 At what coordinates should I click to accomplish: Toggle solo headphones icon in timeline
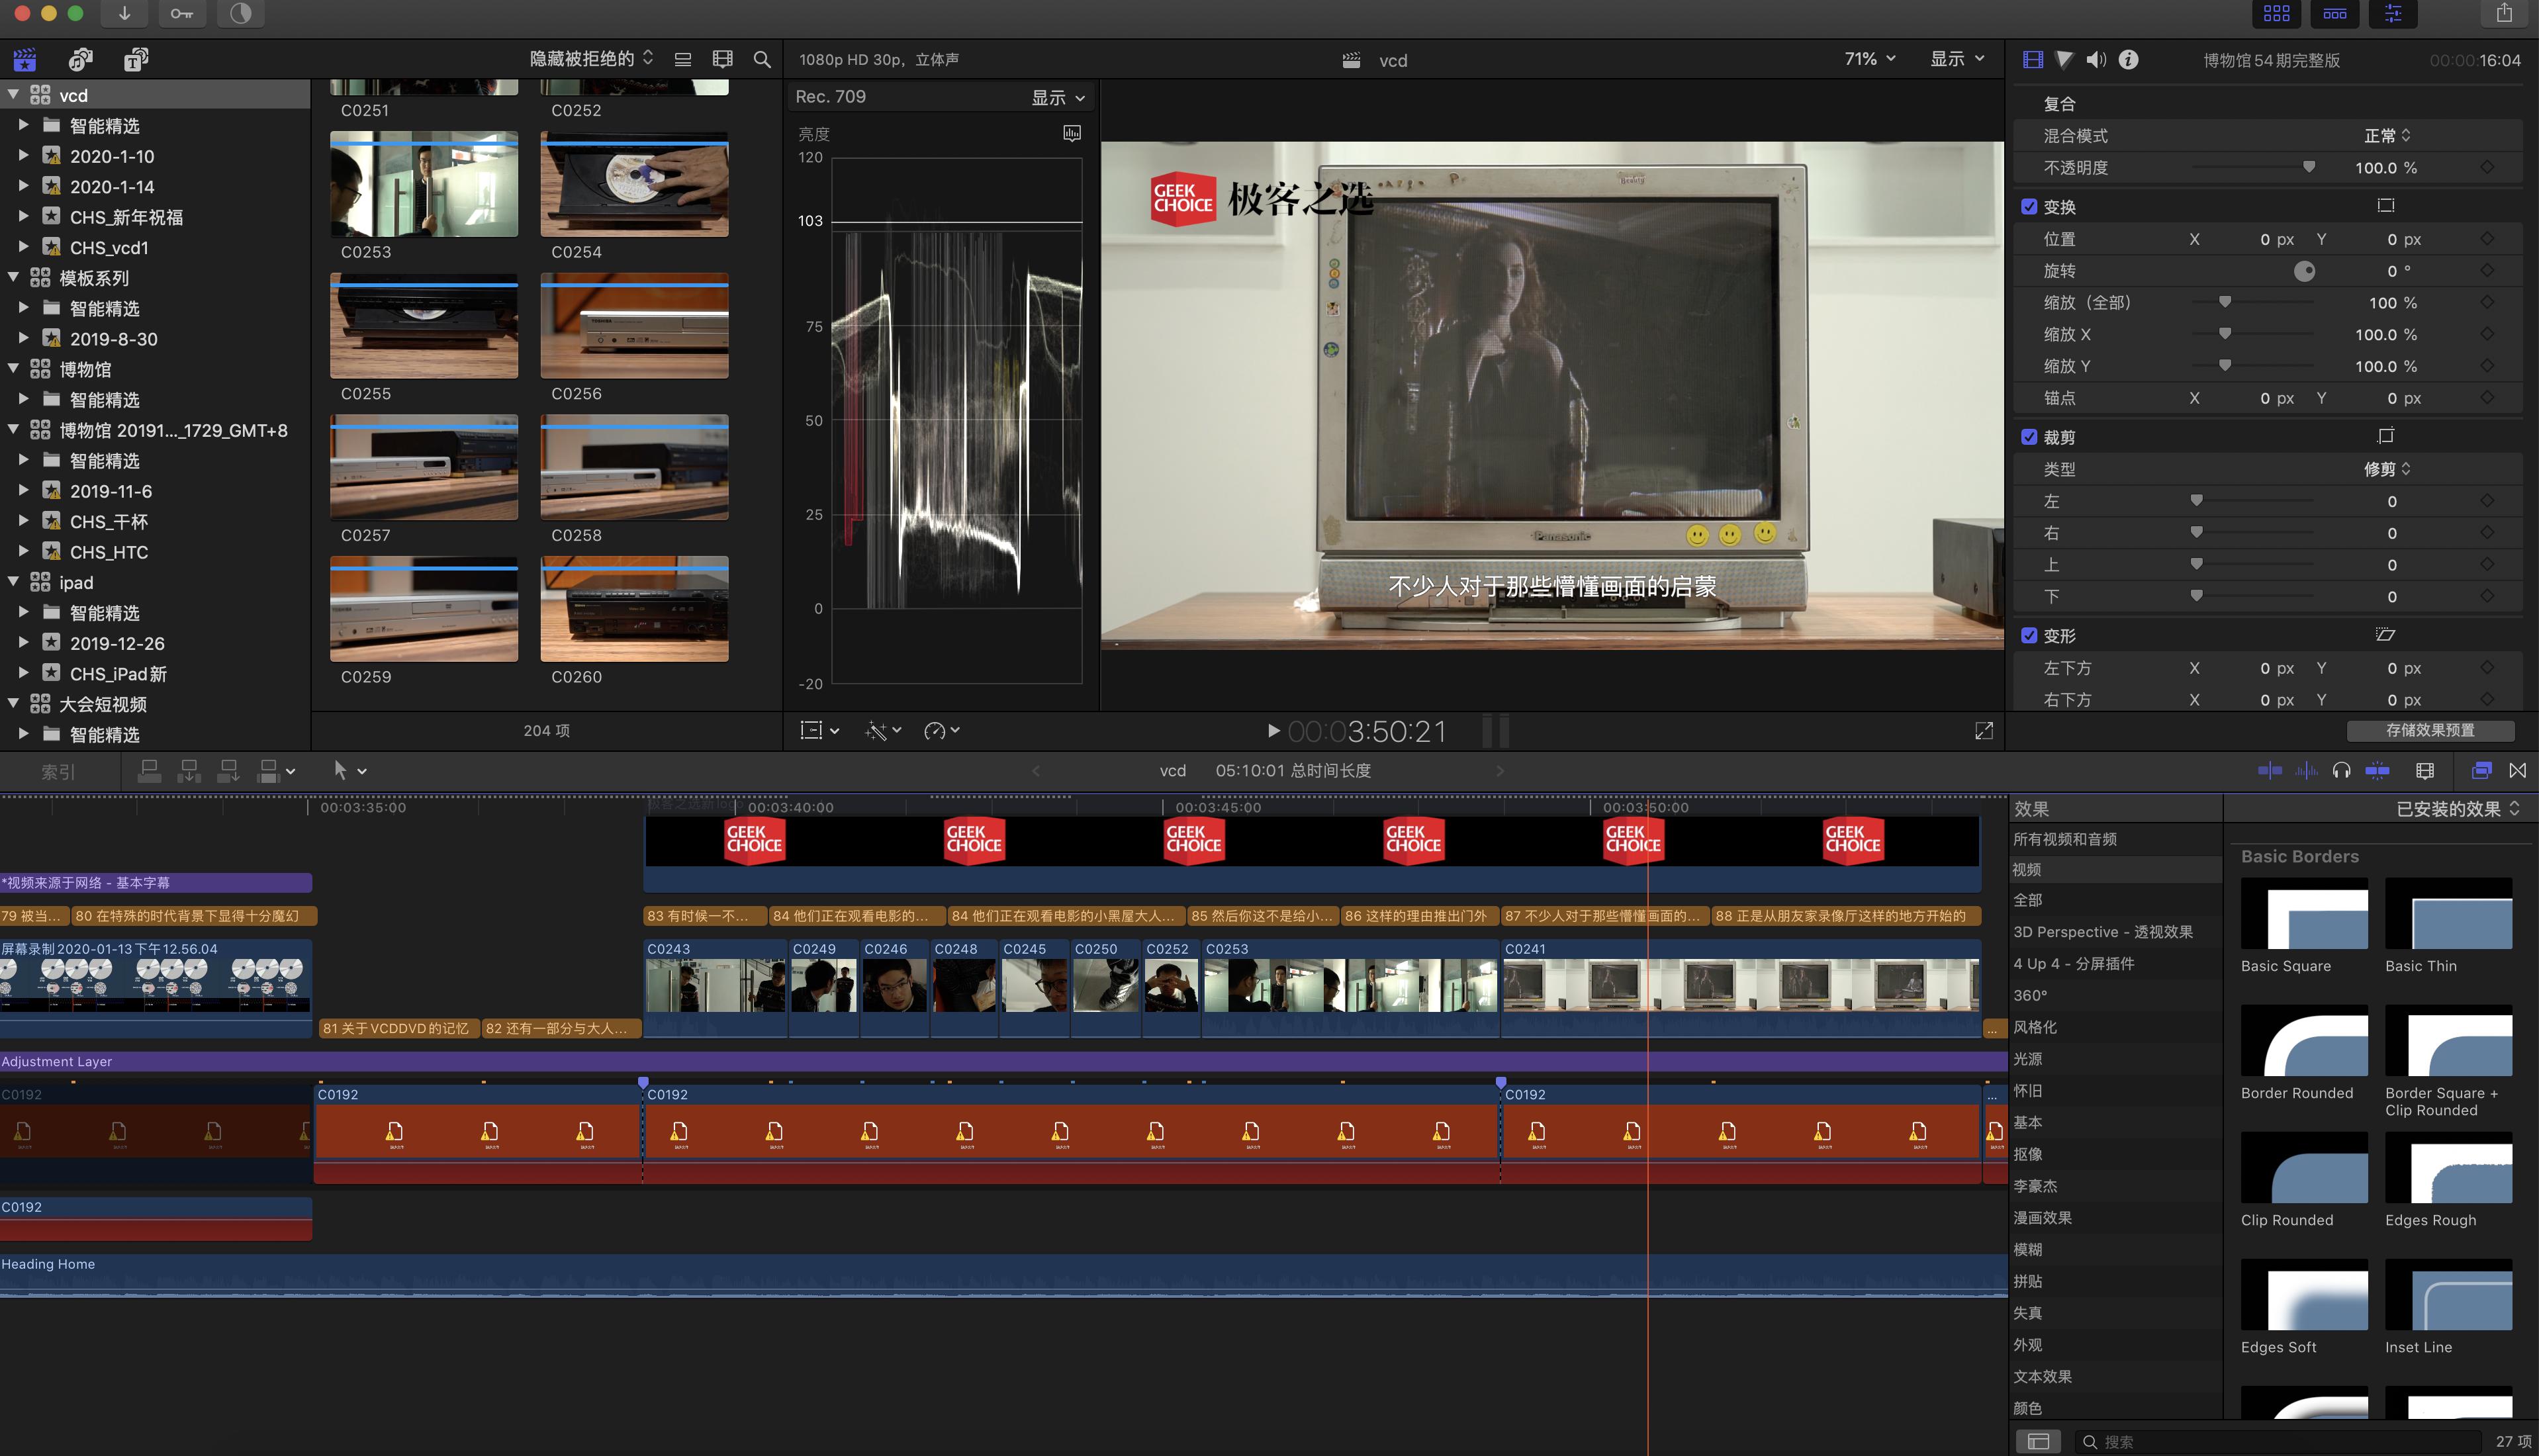[x=2341, y=770]
